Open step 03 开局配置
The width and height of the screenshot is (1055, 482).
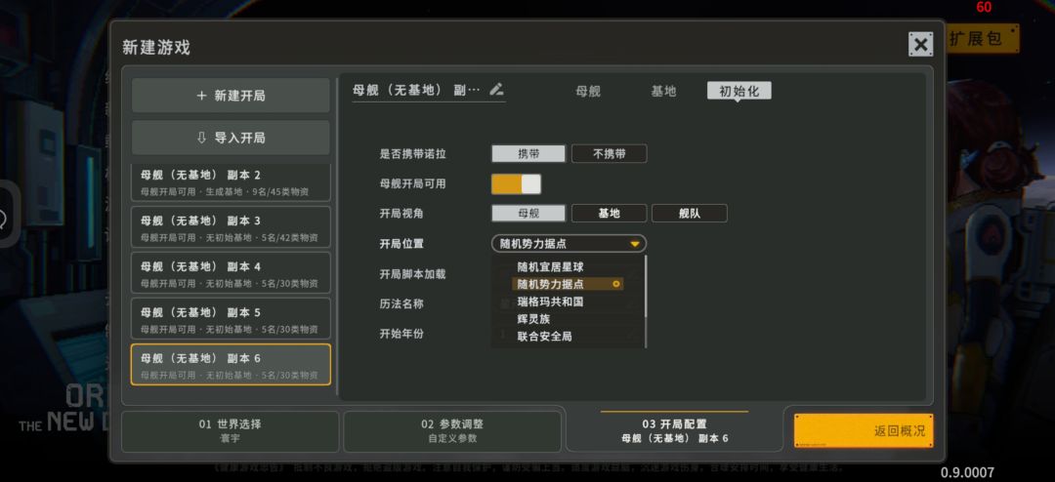675,431
